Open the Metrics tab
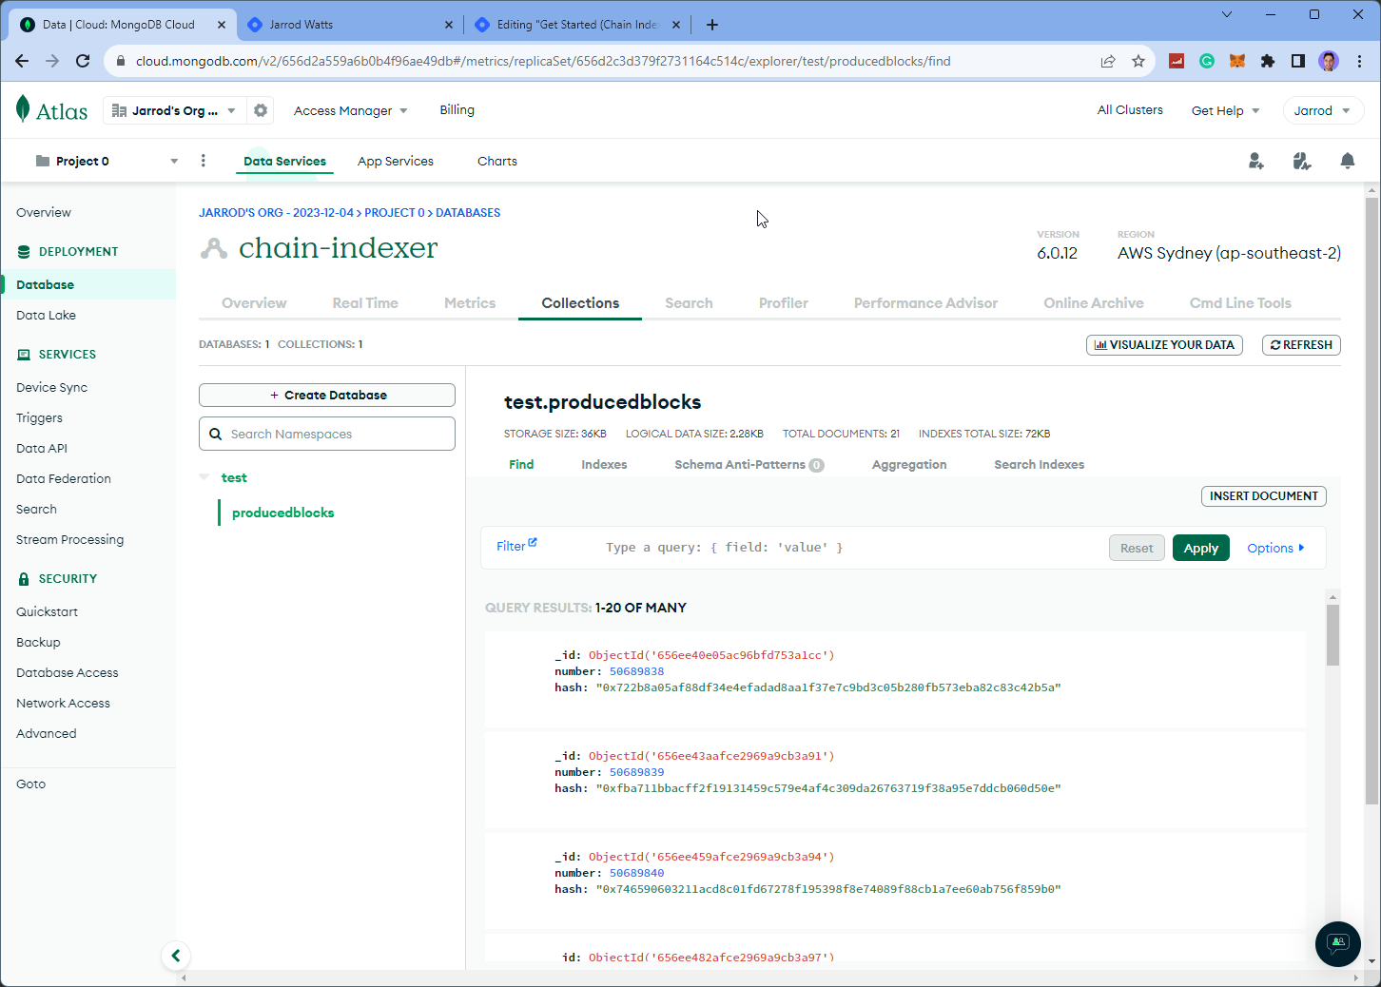 click(x=470, y=302)
